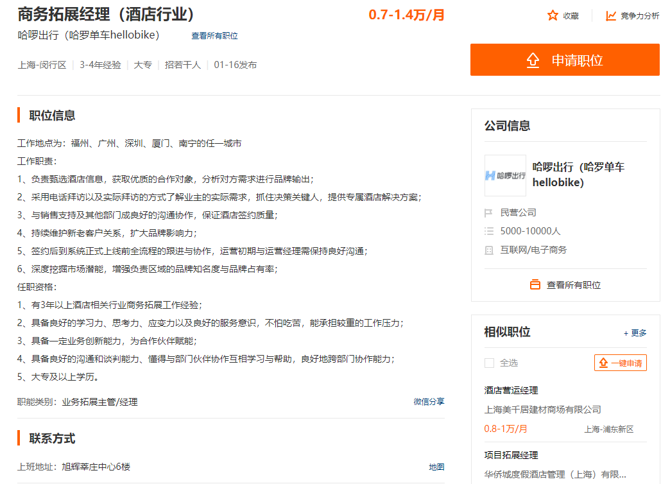
Task: Click company name 哈啰出行 under job title
Action: pos(89,35)
